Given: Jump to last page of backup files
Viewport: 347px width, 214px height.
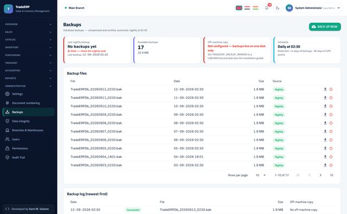Looking at the screenshot, I should [331, 175].
